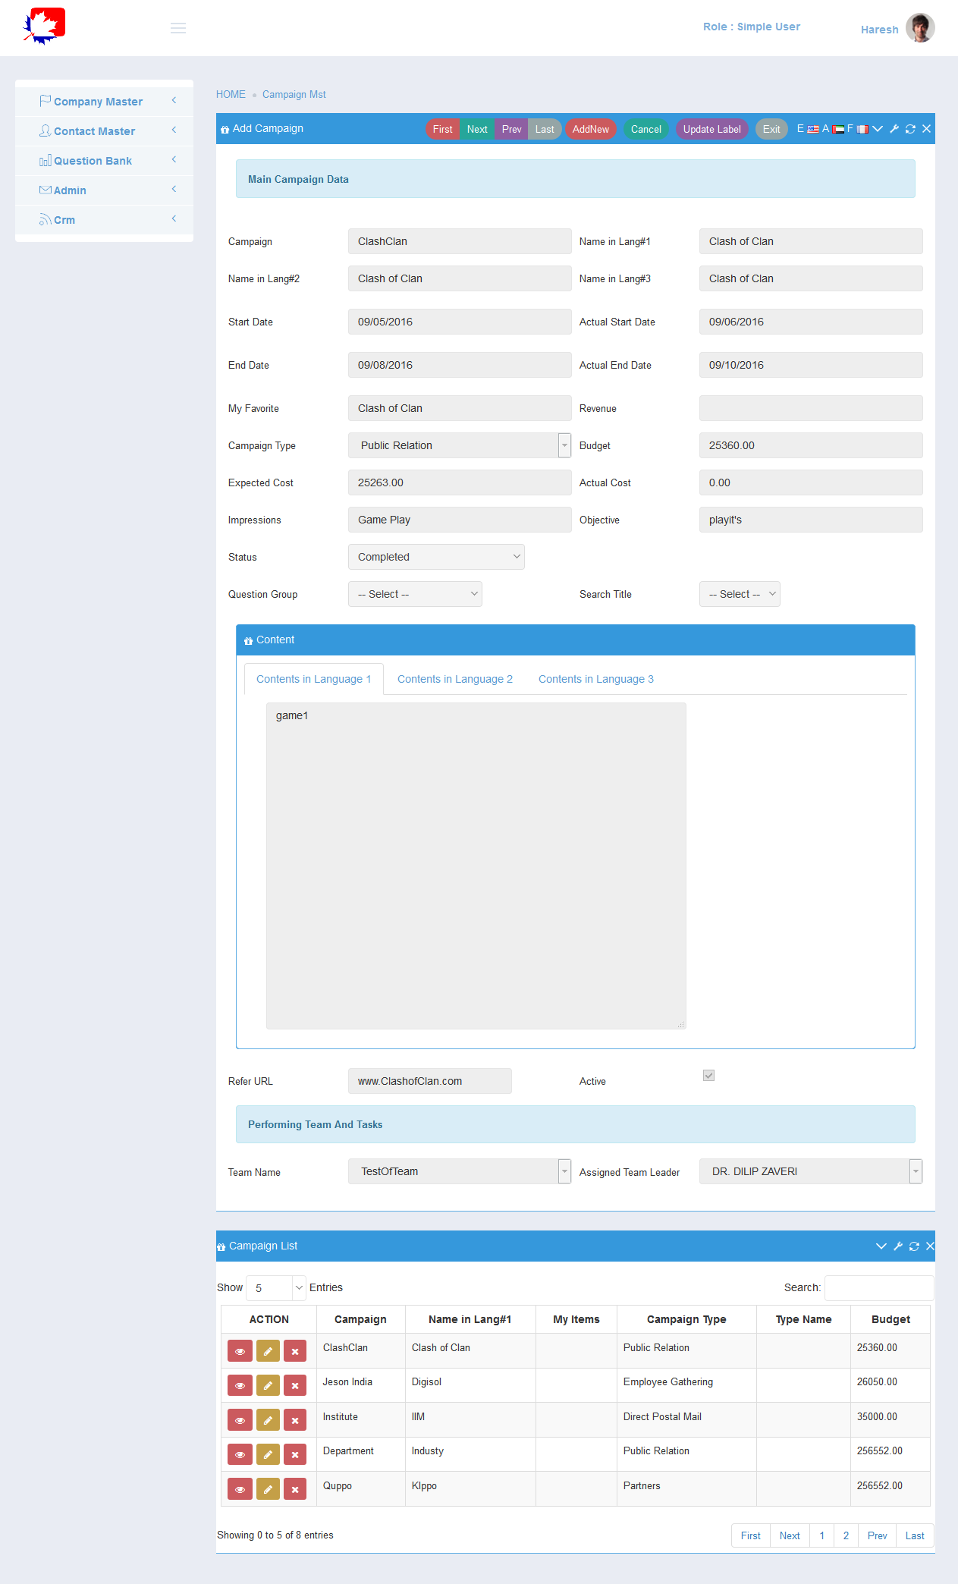Click the pagination Last link
Image resolution: width=958 pixels, height=1584 pixels.
pos(915,1535)
